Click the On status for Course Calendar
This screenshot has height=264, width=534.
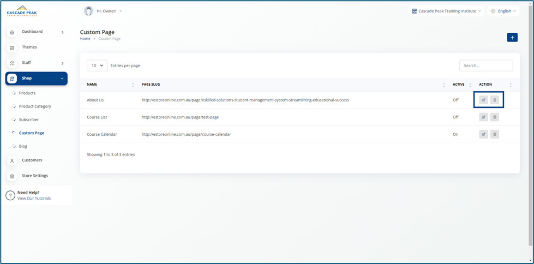[x=455, y=134]
